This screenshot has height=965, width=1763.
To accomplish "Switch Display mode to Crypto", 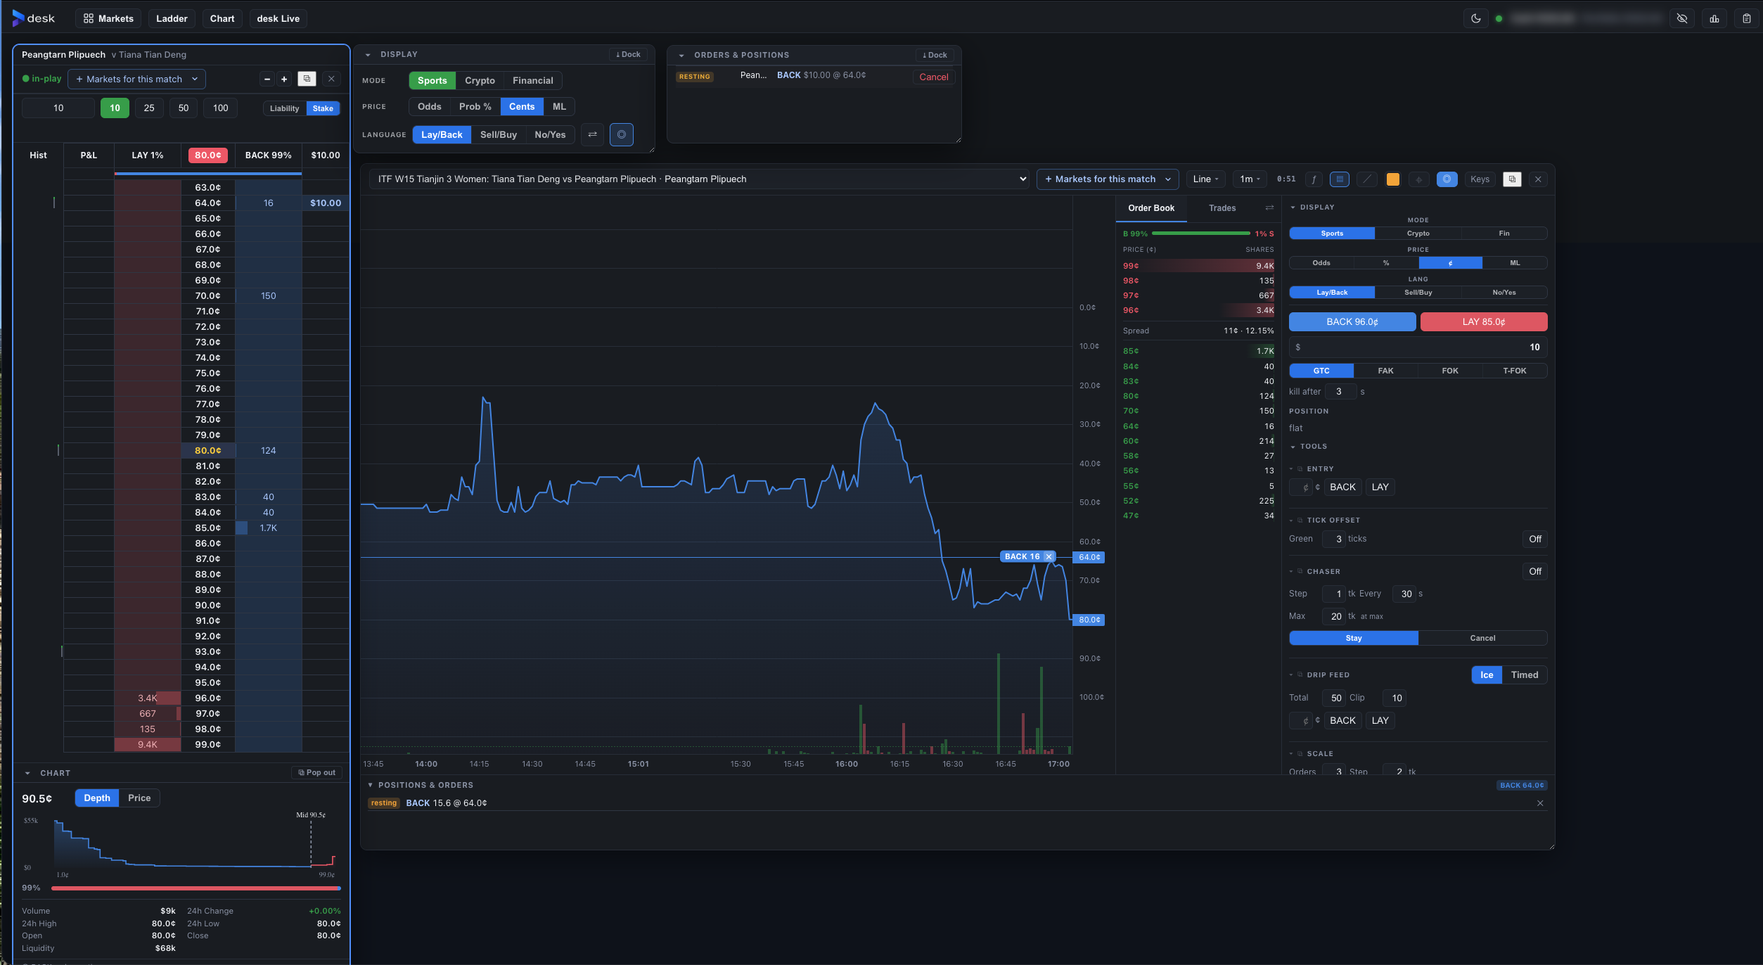I will (x=480, y=80).
